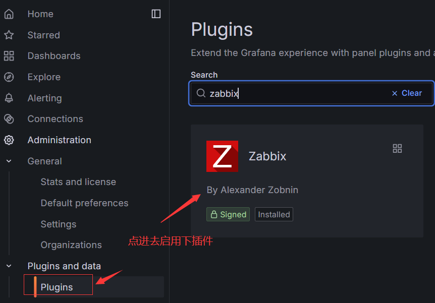Viewport: 435px width, 303px height.
Task: Select Plugins in the sidebar
Action: point(57,287)
